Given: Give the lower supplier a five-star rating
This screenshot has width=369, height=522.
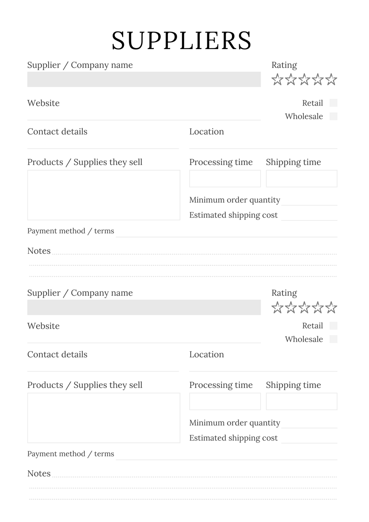Looking at the screenshot, I should click(x=331, y=307).
